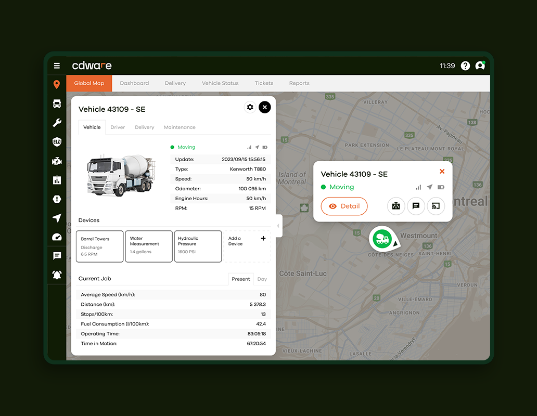Image resolution: width=537 pixels, height=416 pixels.
Task: Close the map vehicle popup
Action: click(x=442, y=172)
